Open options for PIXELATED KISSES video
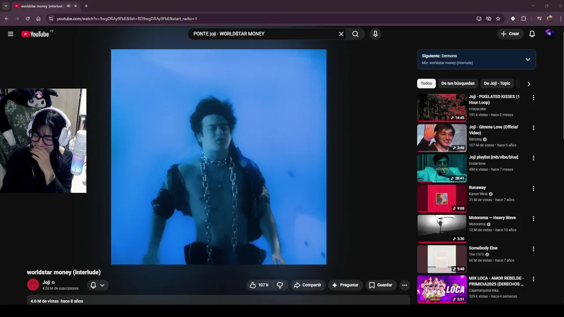564x317 pixels. 533,97
